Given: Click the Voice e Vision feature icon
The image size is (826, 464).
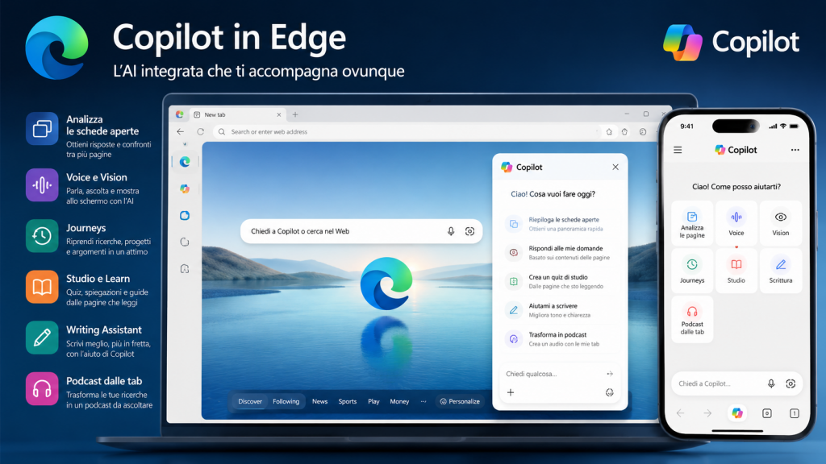Looking at the screenshot, I should click(x=42, y=184).
